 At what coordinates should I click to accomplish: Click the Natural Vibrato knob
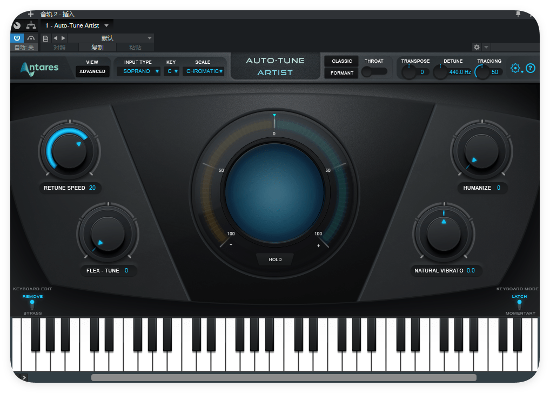tap(444, 234)
